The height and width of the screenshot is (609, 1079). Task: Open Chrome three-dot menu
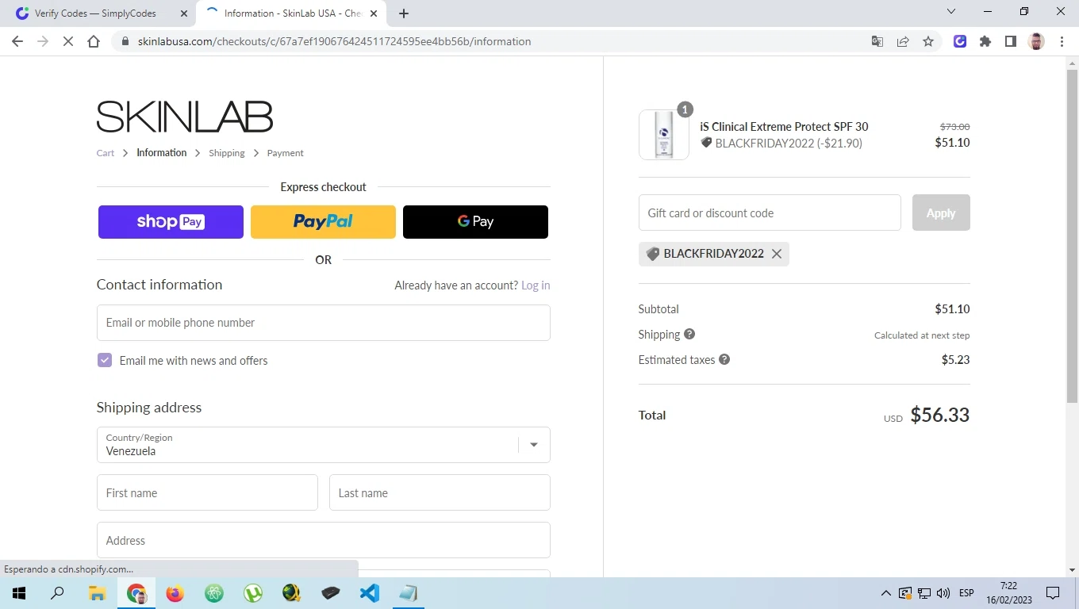(x=1062, y=41)
